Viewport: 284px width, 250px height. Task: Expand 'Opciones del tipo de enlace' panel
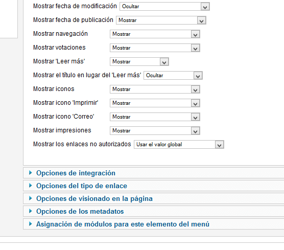[82, 186]
